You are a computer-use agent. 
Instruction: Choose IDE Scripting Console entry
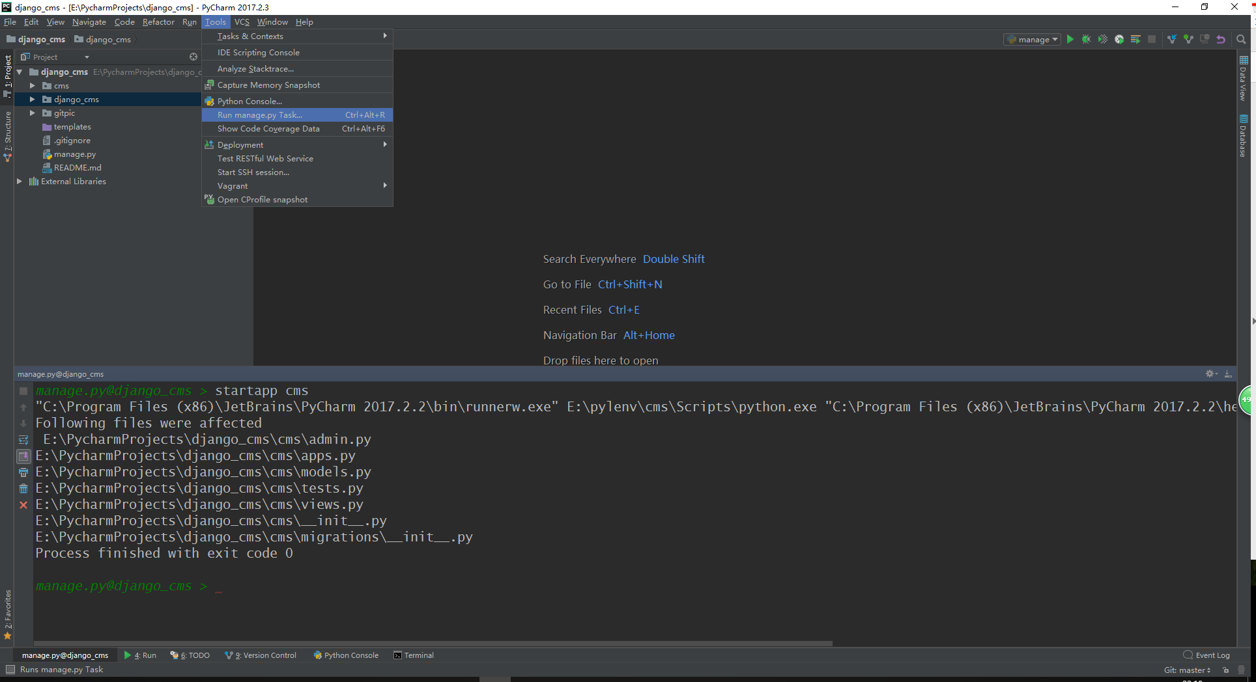click(297, 53)
